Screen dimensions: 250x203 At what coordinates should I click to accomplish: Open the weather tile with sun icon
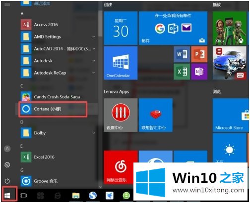230,148
